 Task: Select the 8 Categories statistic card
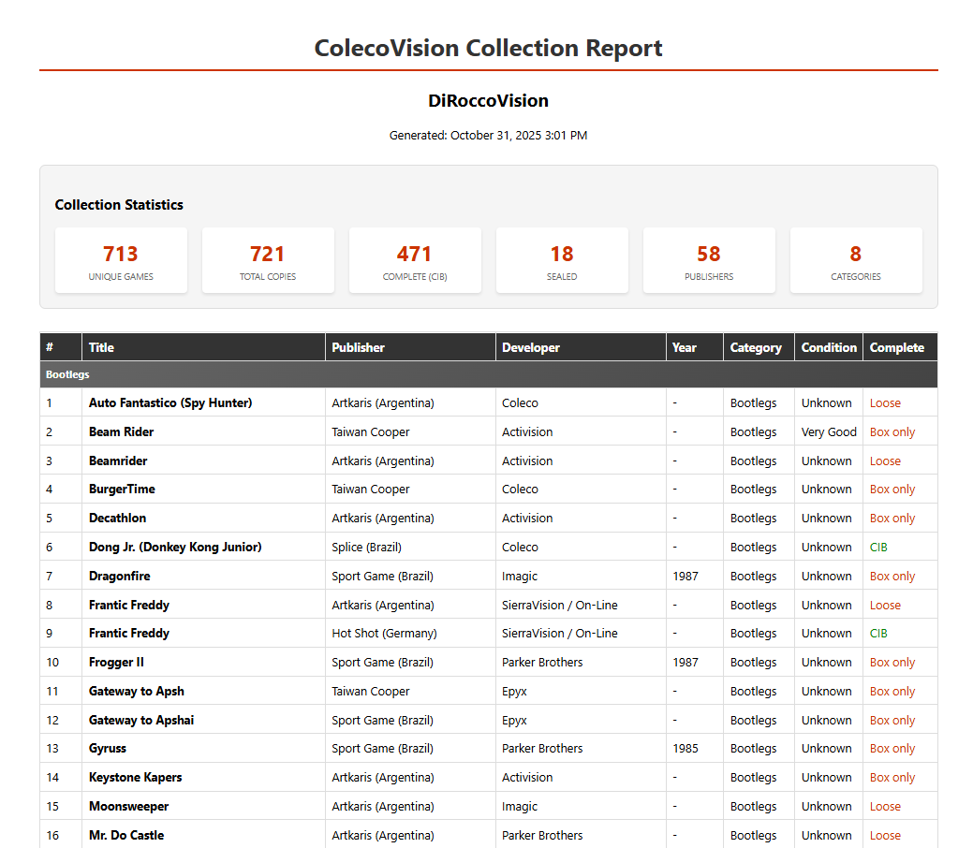coord(856,261)
